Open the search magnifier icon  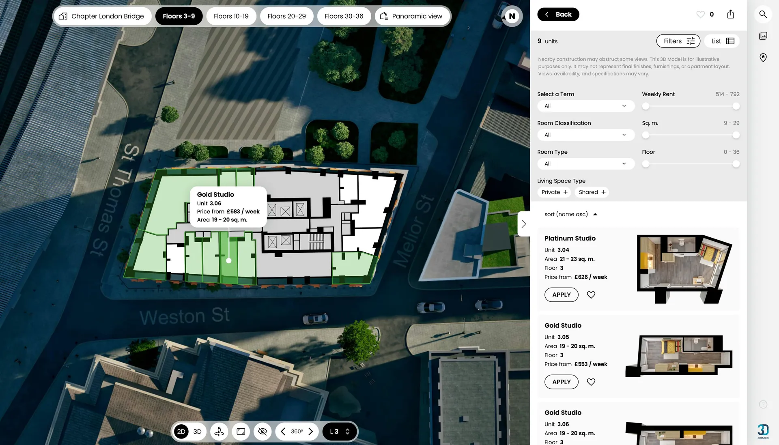point(763,14)
